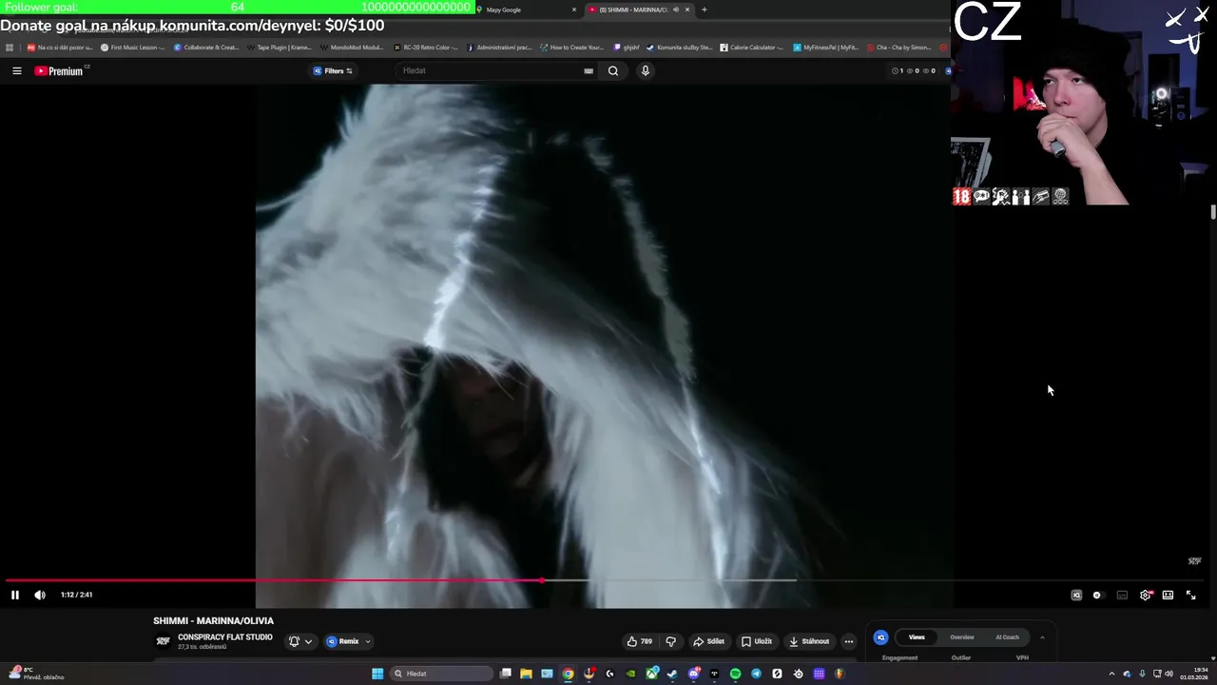Viewport: 1217px width, 685px height.
Task: Open the First Music Lesson bookmark
Action: tap(132, 47)
